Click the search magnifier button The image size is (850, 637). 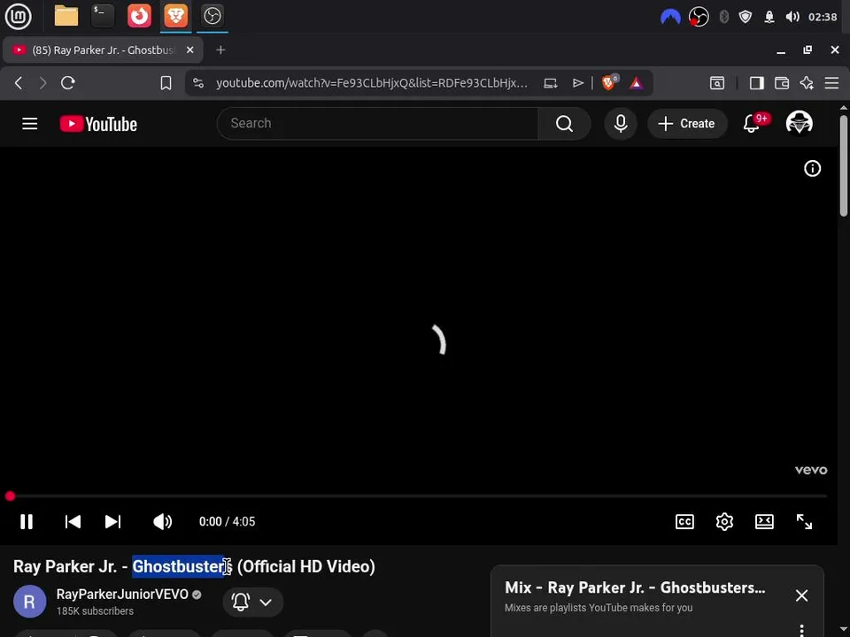coord(564,124)
